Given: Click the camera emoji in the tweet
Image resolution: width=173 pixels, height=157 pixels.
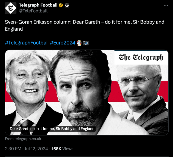Looking at the screenshot, I should [86, 43].
